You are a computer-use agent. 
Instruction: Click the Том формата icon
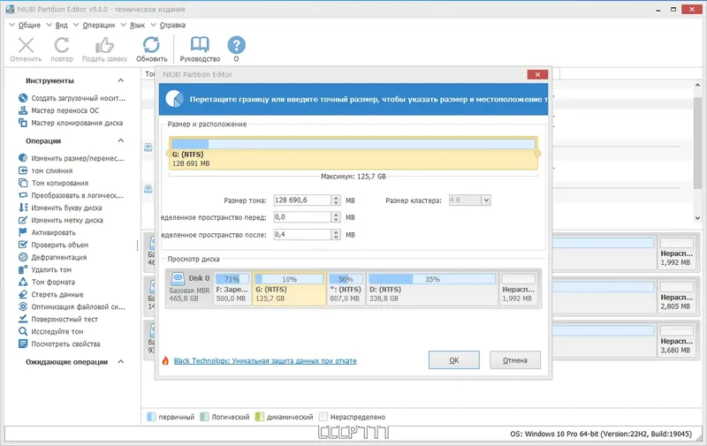(x=23, y=282)
